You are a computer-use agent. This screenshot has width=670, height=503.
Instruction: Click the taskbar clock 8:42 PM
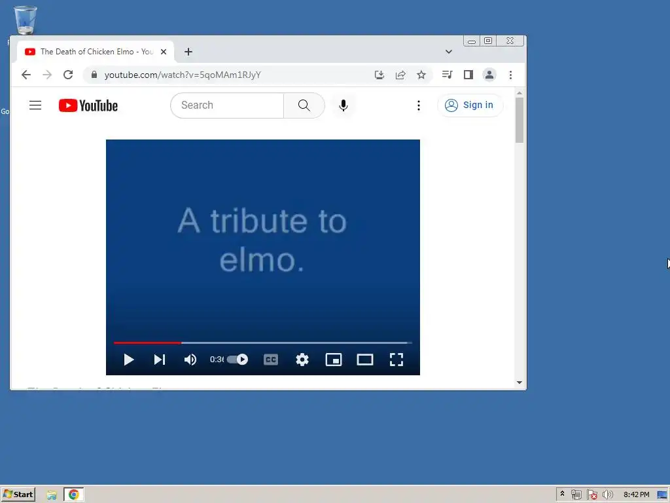click(x=636, y=494)
